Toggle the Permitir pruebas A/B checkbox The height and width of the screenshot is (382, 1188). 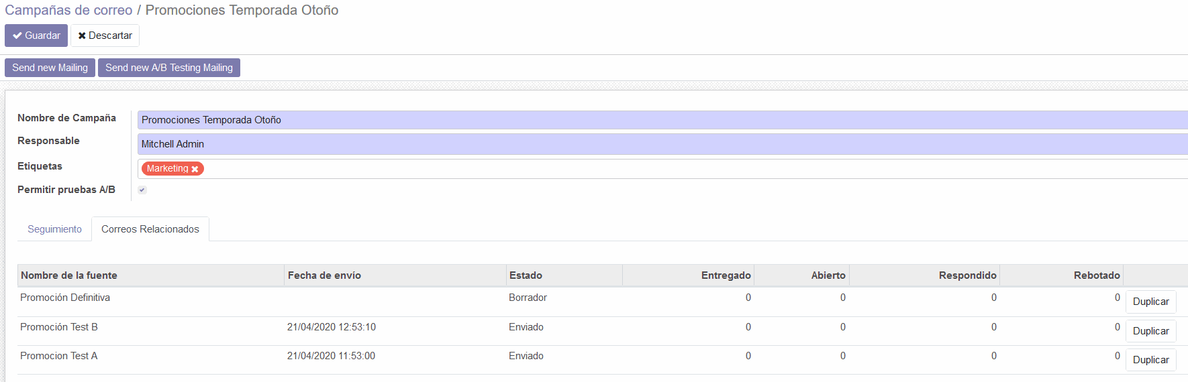142,190
